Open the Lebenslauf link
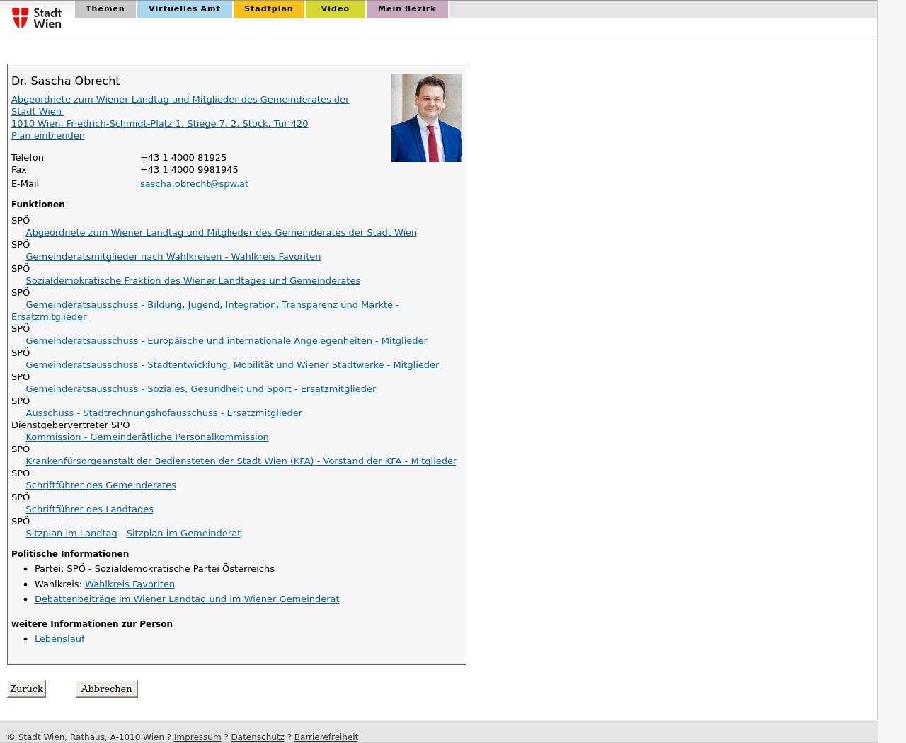The height and width of the screenshot is (743, 906). click(x=59, y=639)
